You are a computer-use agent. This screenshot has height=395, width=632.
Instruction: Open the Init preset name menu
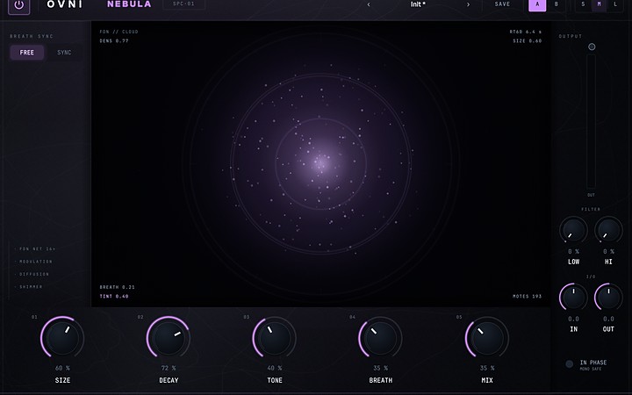(418, 4)
